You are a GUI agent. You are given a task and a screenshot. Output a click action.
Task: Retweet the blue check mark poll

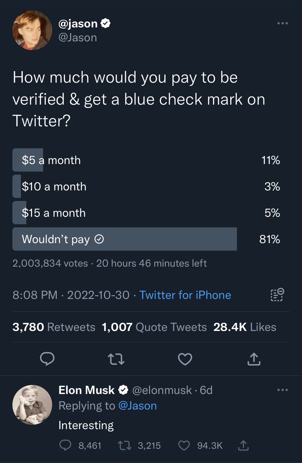tap(116, 359)
